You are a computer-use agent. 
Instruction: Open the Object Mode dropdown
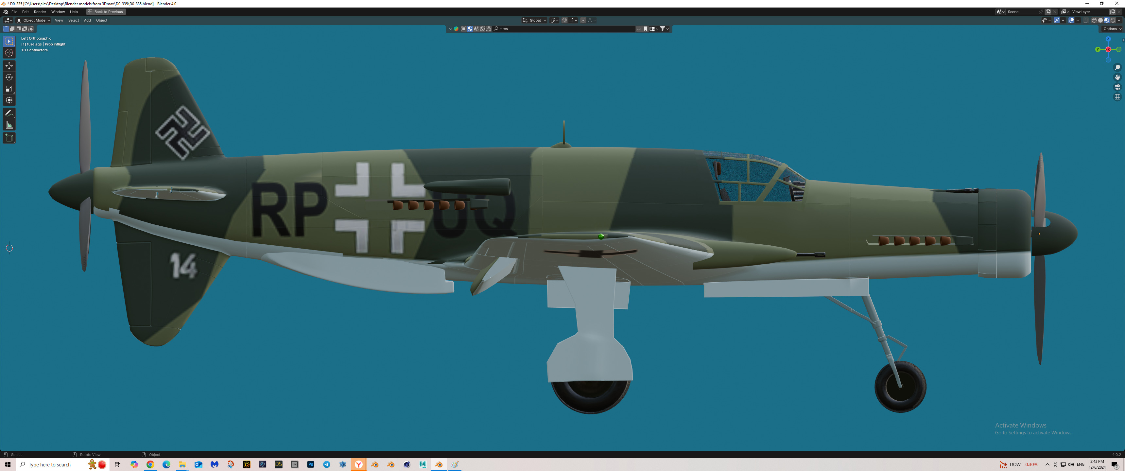pyautogui.click(x=33, y=21)
